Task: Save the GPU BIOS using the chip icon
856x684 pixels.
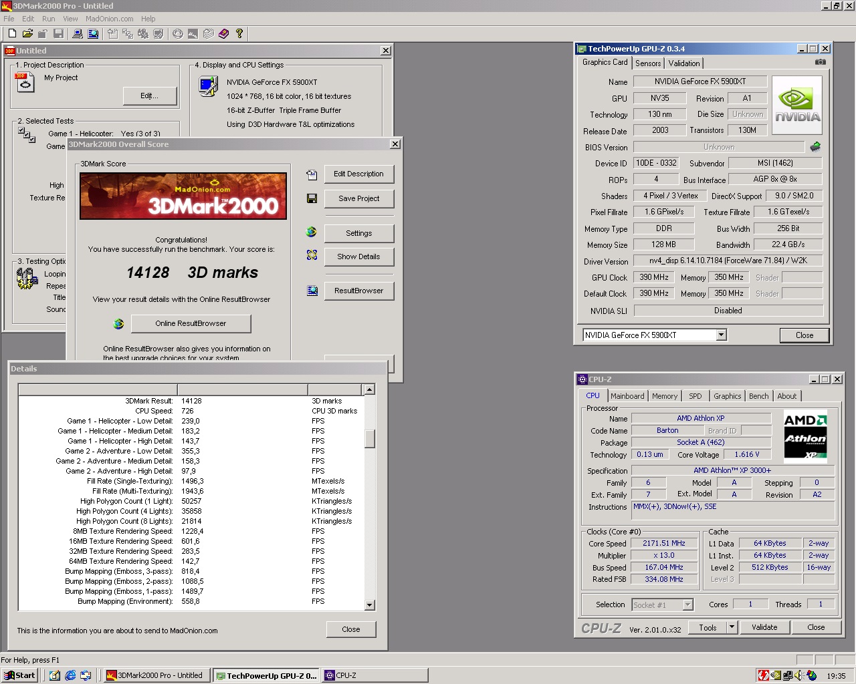Action: pyautogui.click(x=816, y=147)
